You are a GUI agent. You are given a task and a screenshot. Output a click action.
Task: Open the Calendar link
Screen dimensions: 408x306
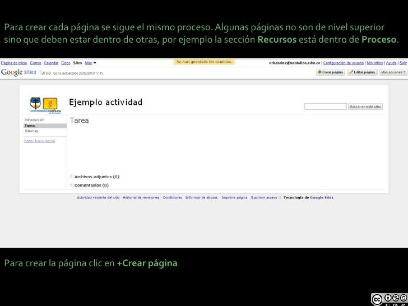(51, 63)
